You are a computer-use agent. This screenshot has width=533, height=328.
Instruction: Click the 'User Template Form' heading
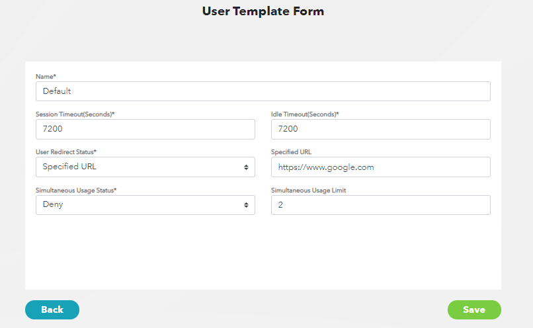tap(263, 11)
